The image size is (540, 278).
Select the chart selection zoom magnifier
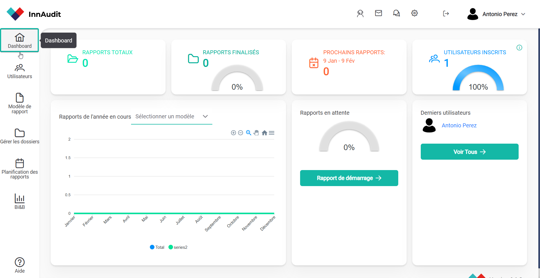[248, 133]
